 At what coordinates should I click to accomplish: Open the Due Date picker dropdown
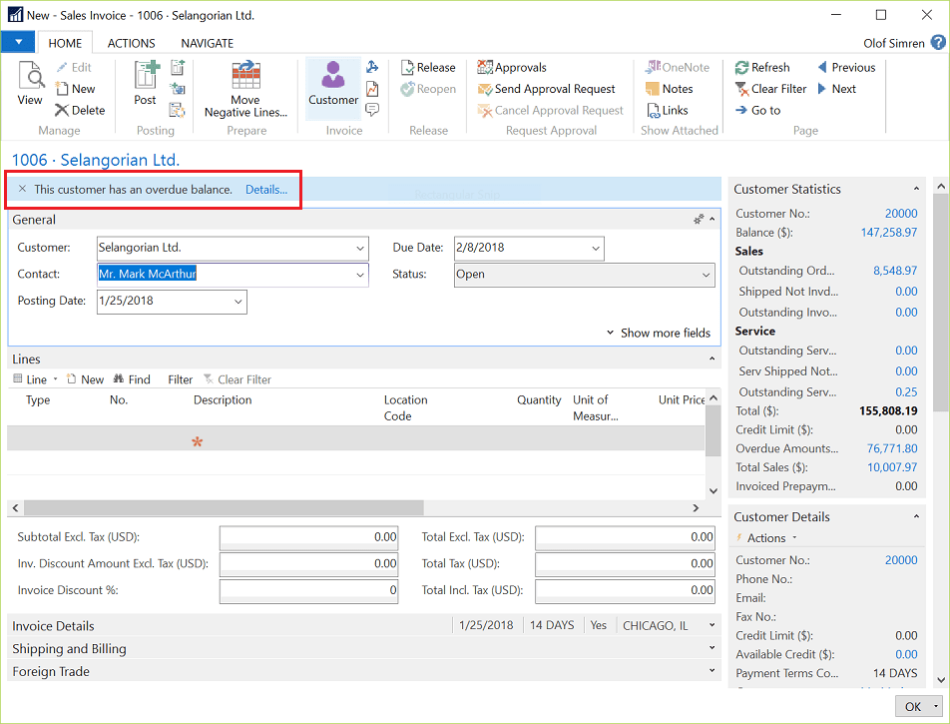pyautogui.click(x=595, y=248)
